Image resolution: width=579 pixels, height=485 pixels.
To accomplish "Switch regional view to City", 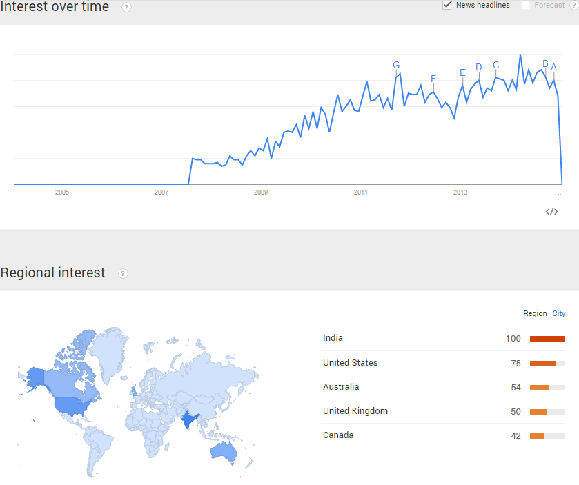I will point(559,313).
